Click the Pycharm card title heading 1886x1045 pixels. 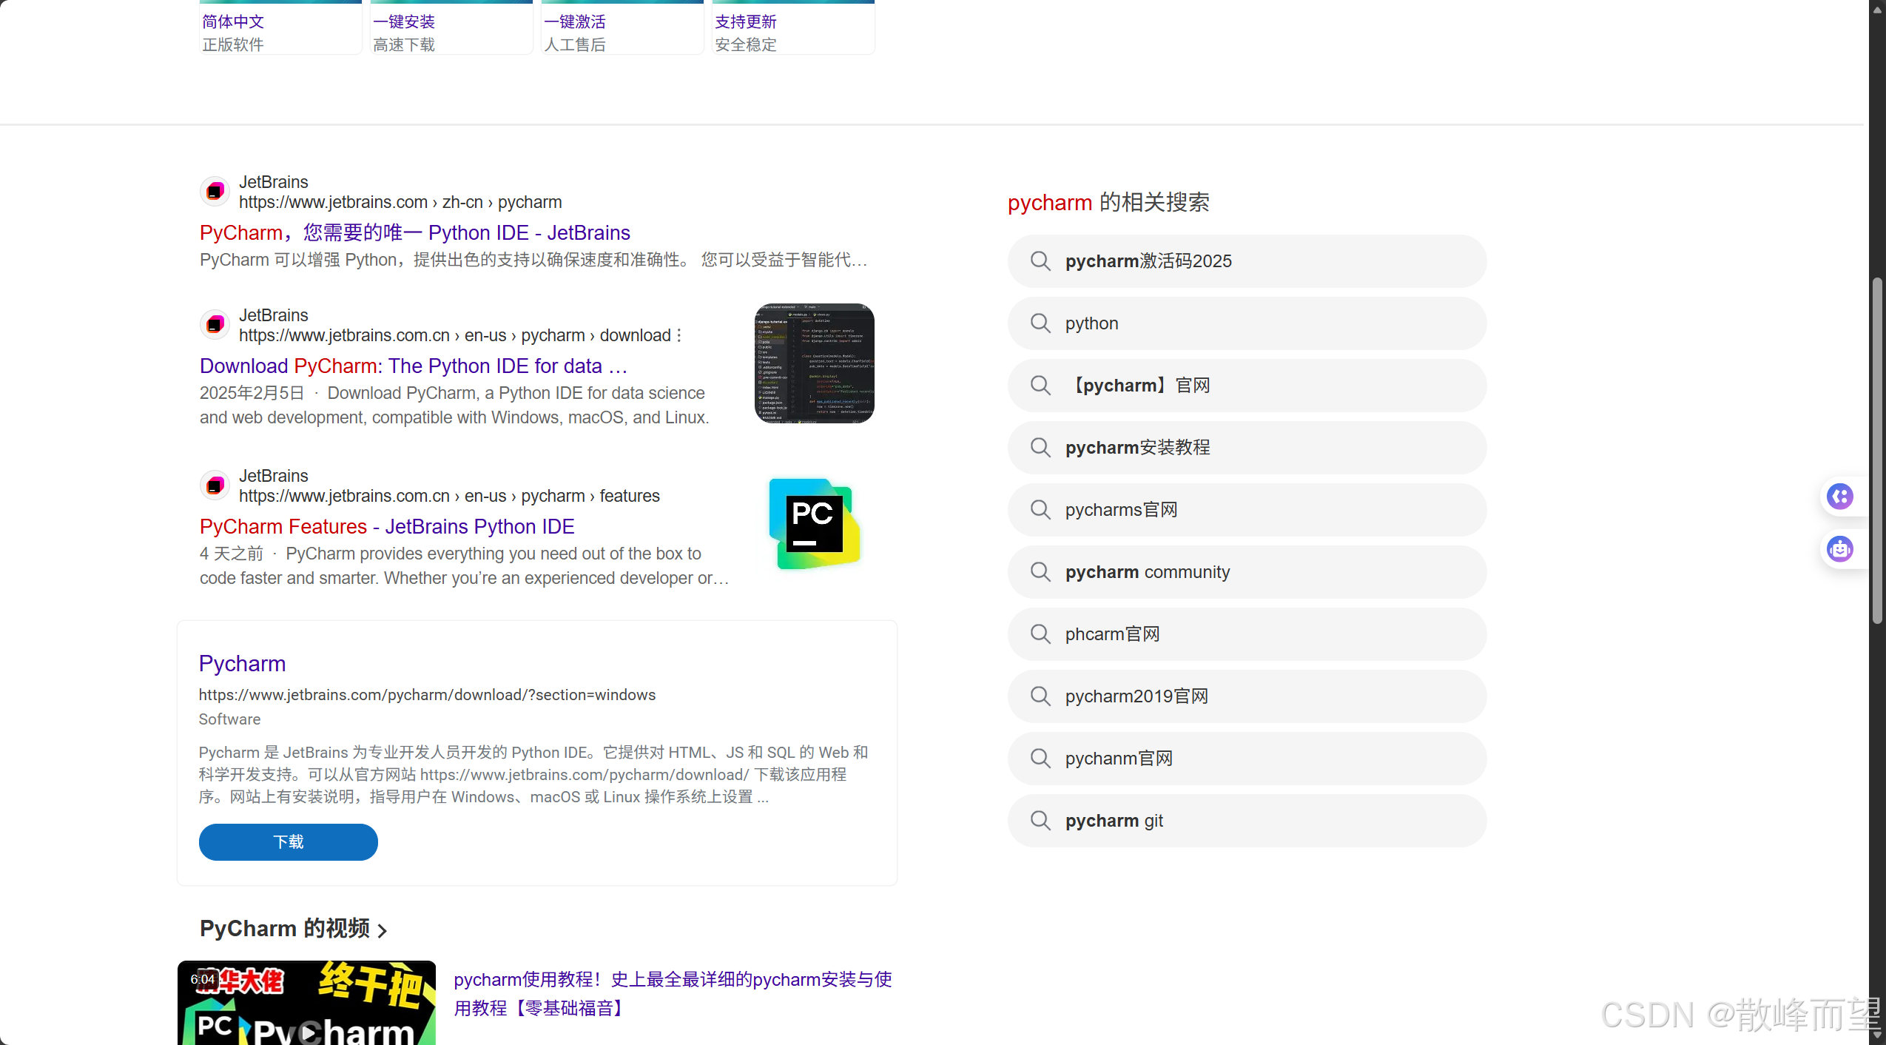[x=242, y=663]
